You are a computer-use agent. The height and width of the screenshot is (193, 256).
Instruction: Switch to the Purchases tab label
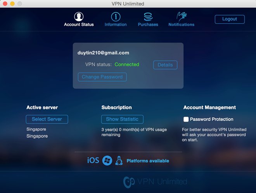pos(148,24)
